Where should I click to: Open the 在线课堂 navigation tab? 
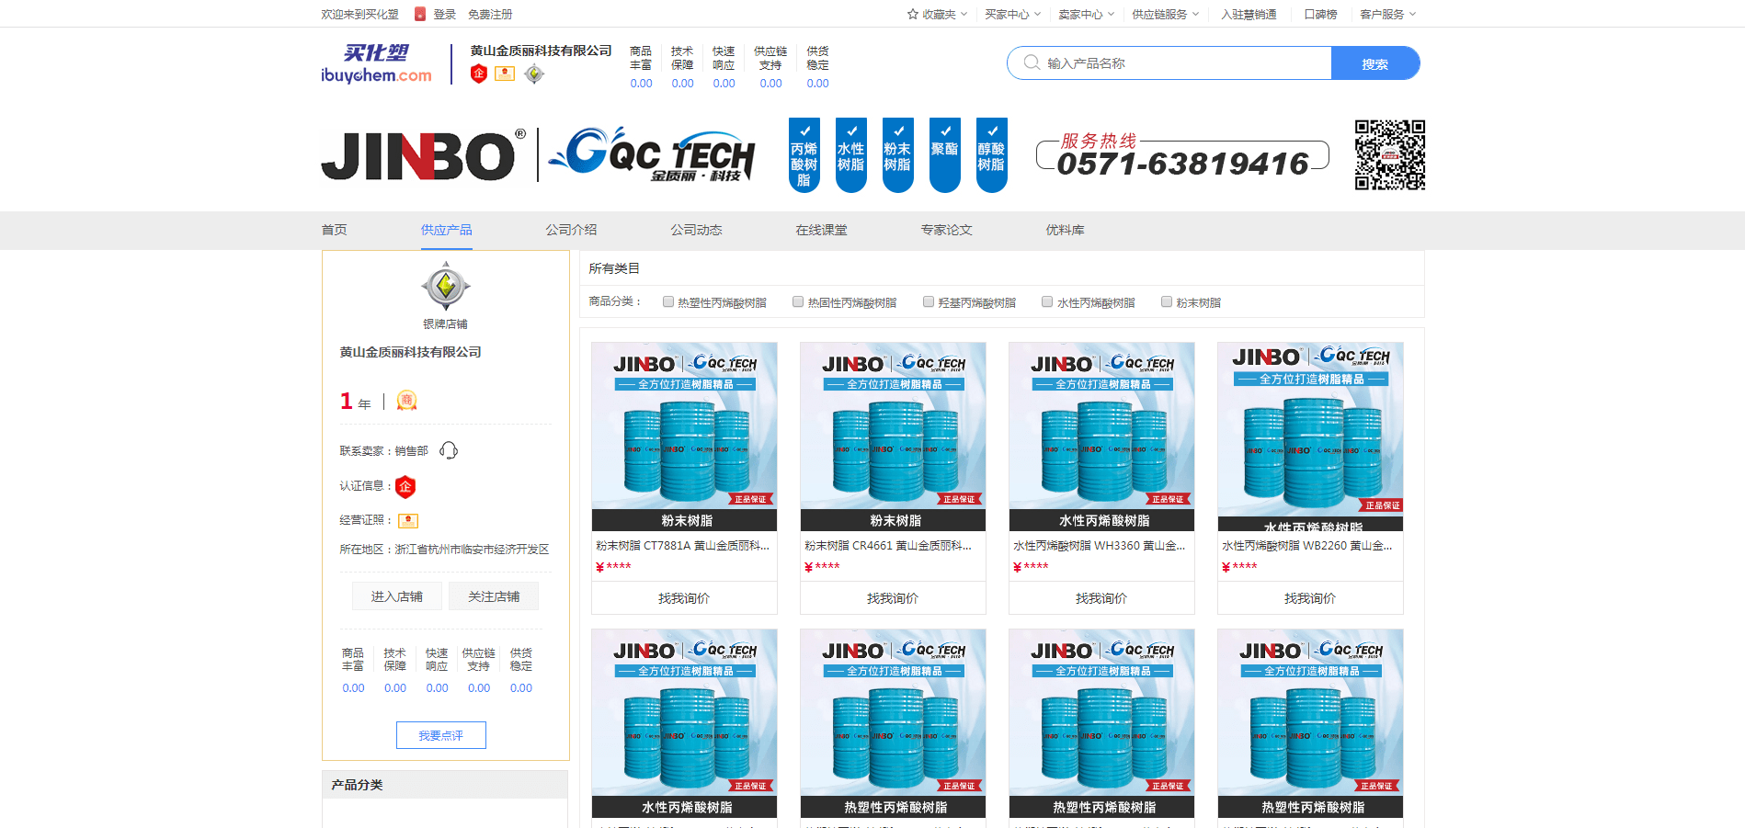(x=821, y=230)
